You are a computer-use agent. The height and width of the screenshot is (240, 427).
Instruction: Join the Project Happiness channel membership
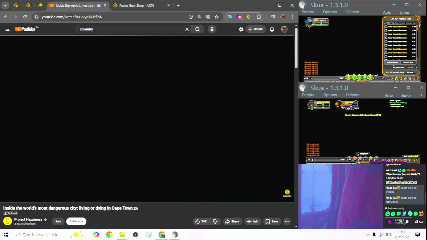tap(58, 221)
